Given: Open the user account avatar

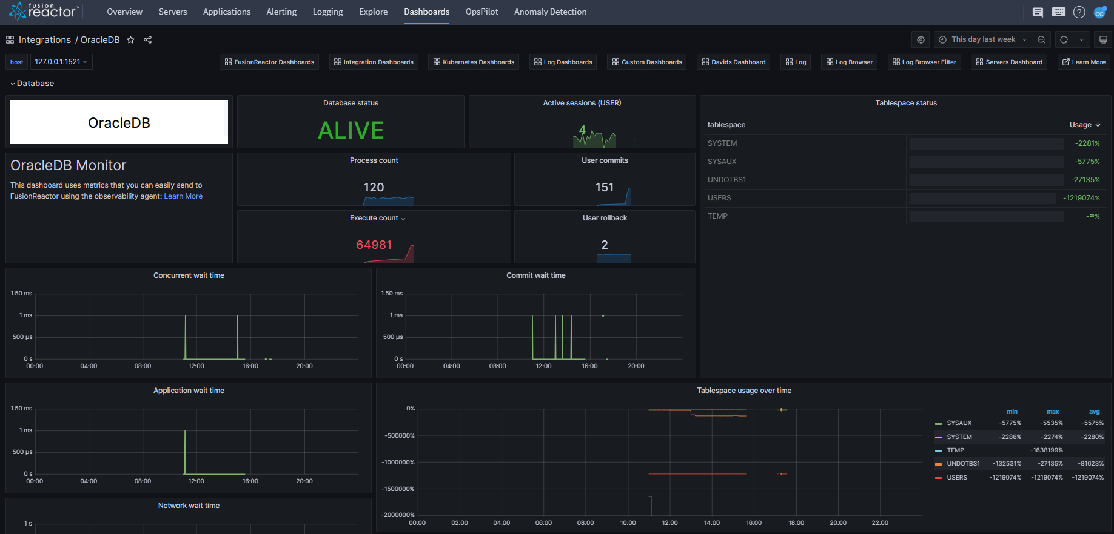Looking at the screenshot, I should click(1099, 12).
